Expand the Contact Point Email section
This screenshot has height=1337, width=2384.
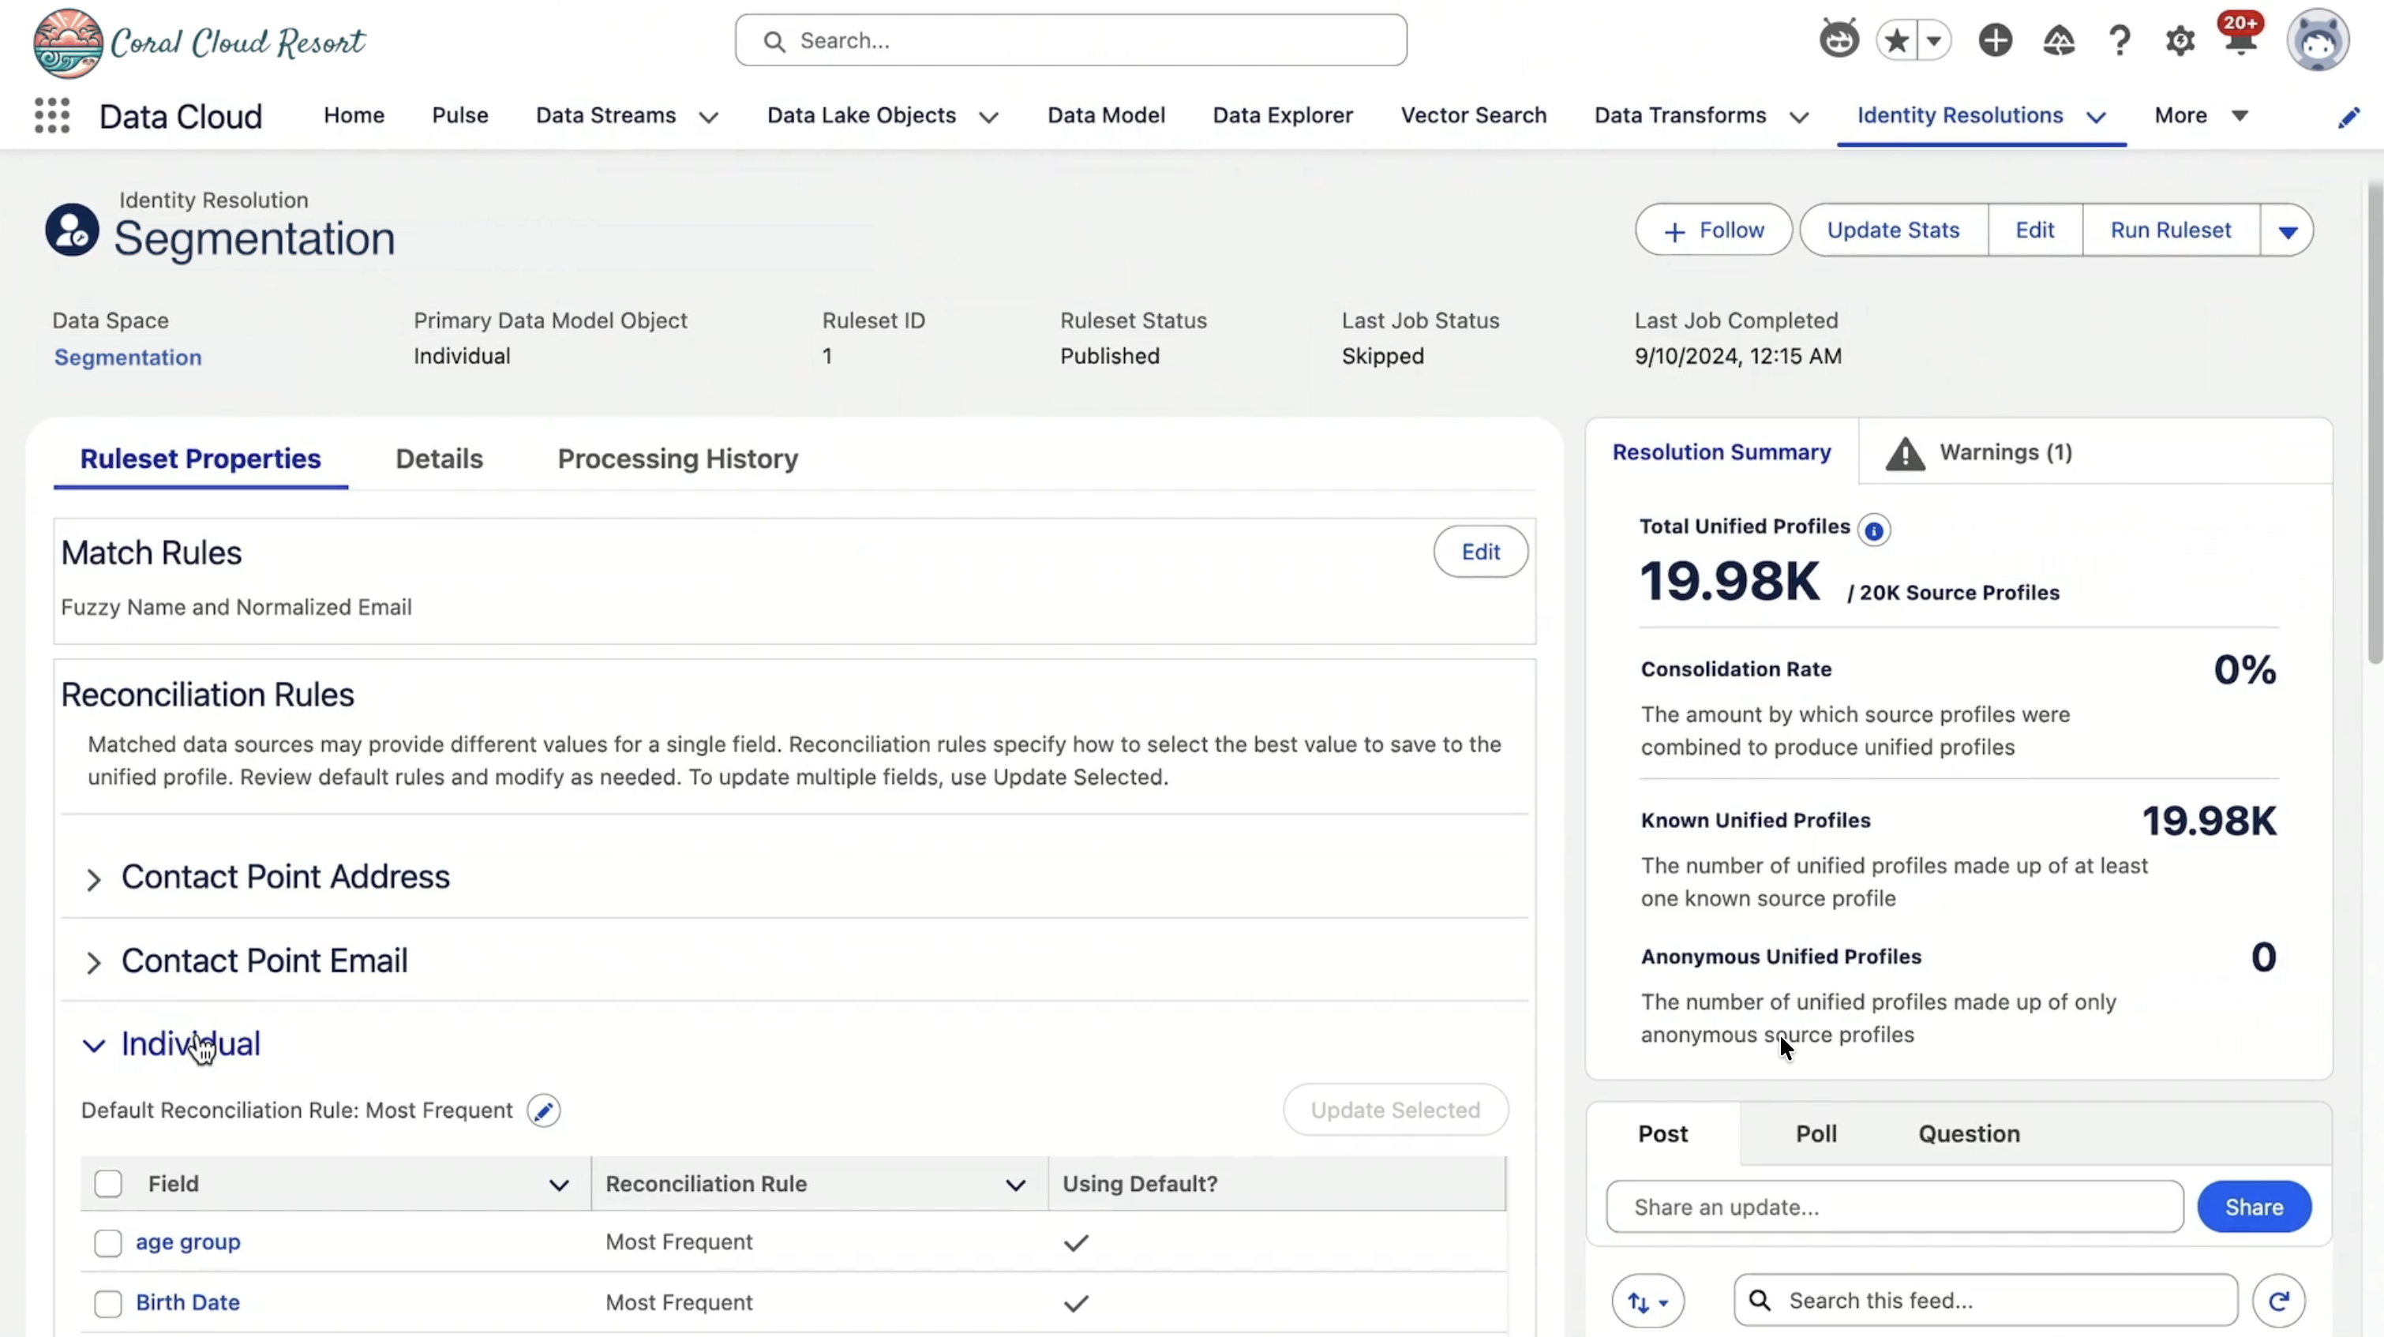coord(93,963)
